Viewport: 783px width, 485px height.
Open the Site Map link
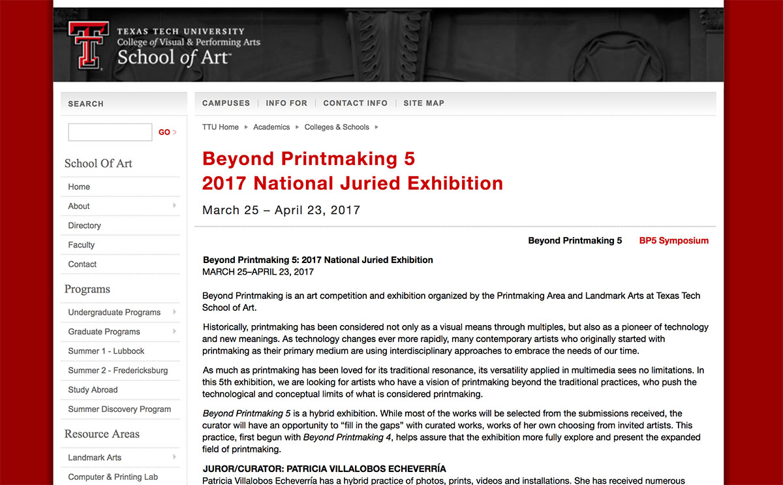423,103
